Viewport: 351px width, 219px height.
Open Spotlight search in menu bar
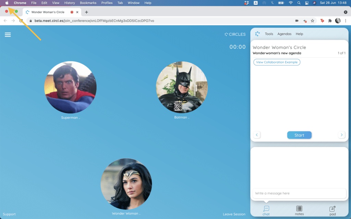(x=299, y=3)
